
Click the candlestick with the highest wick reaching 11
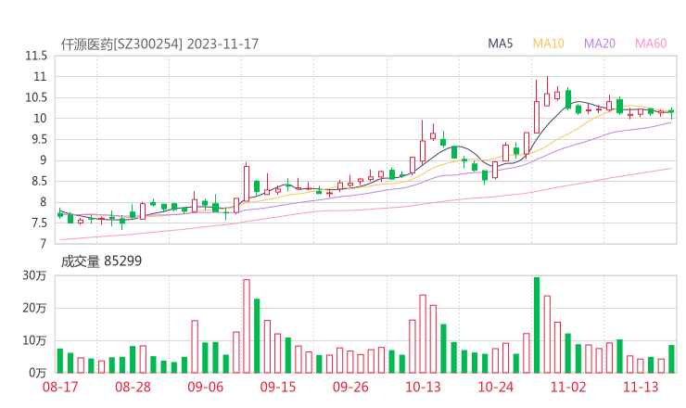(547, 92)
